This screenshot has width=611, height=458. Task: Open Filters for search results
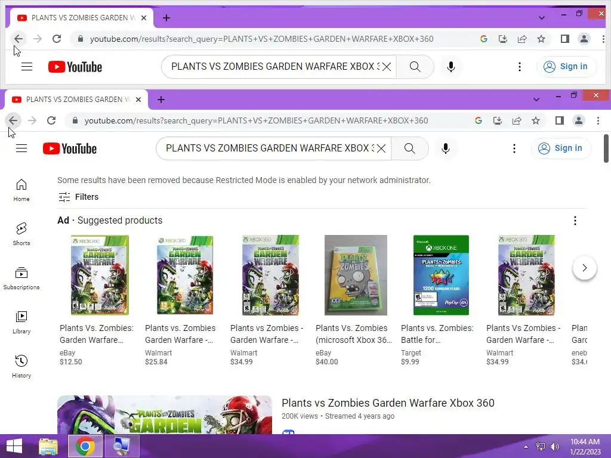pos(78,197)
